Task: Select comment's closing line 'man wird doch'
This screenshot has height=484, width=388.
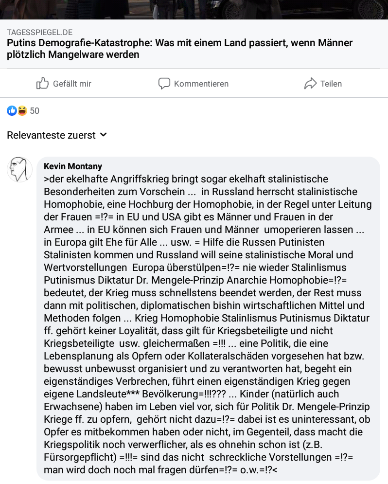Action: click(x=160, y=470)
